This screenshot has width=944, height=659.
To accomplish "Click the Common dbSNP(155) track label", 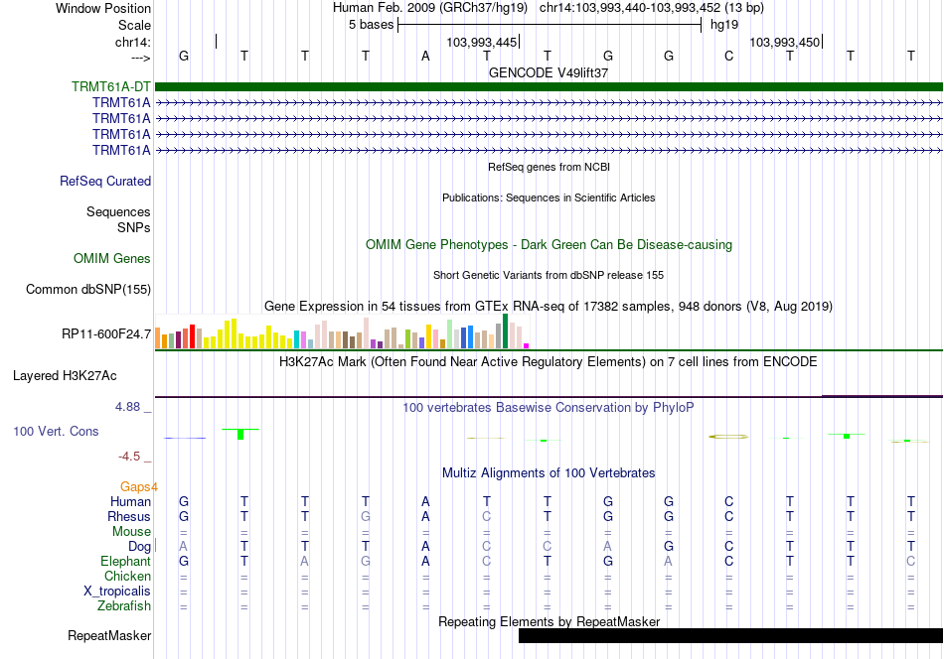I will click(88, 289).
